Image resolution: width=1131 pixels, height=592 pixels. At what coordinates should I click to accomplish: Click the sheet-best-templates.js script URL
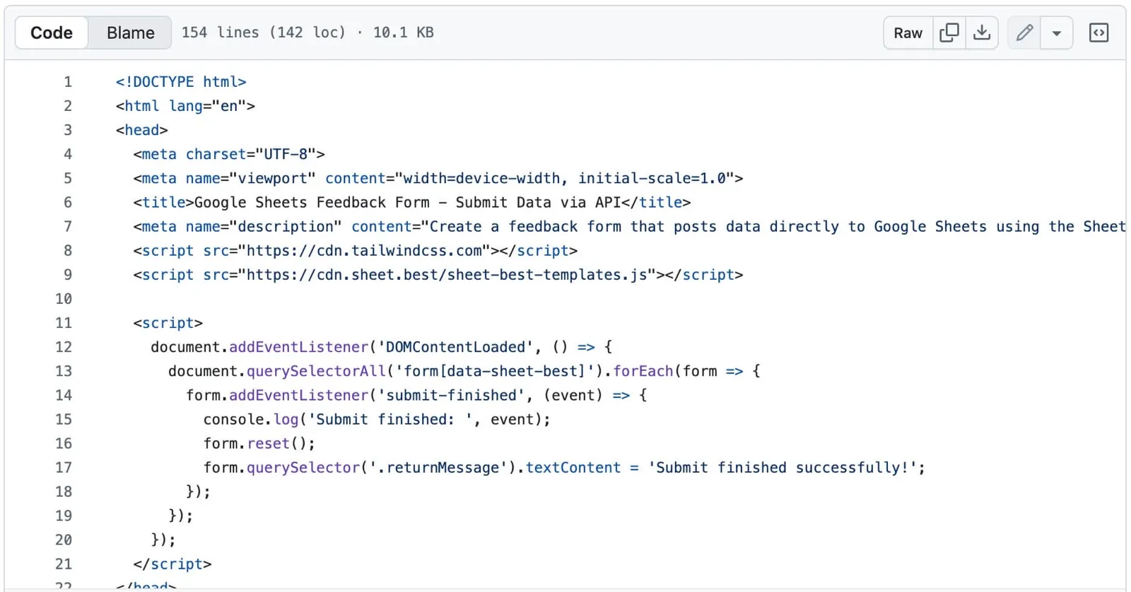pyautogui.click(x=447, y=275)
